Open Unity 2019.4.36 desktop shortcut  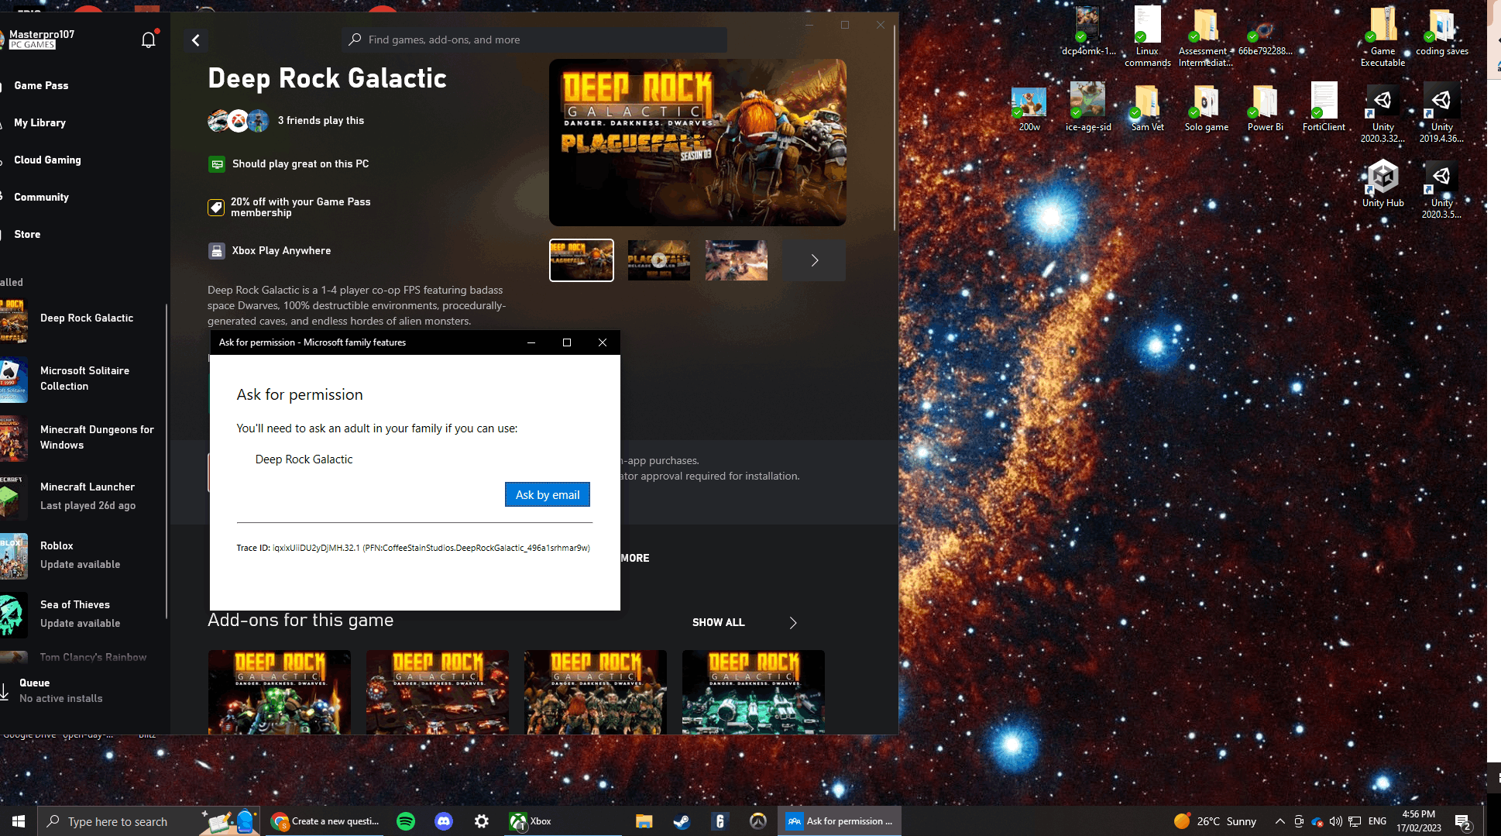(x=1441, y=112)
